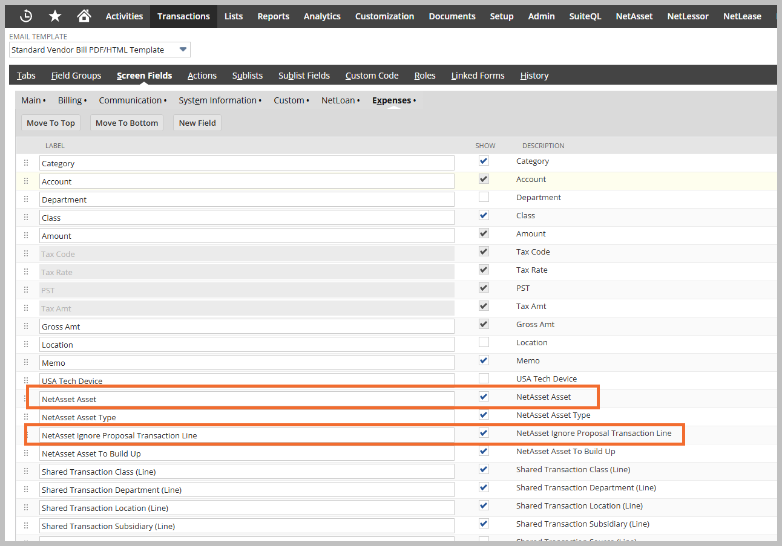
Task: Grab the drag handle for Class row
Action: coord(26,218)
